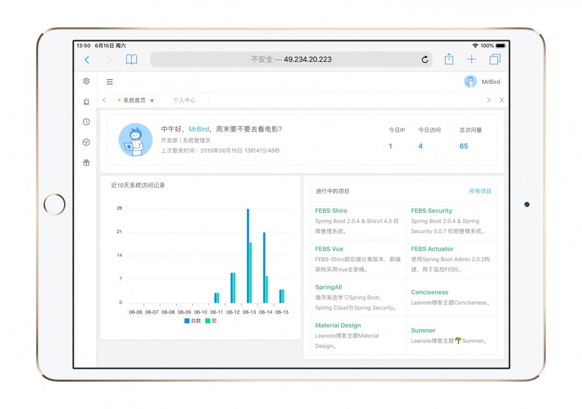The image size is (582, 409).
Task: Click the right arrow to scroll tabs
Action: pyautogui.click(x=489, y=100)
